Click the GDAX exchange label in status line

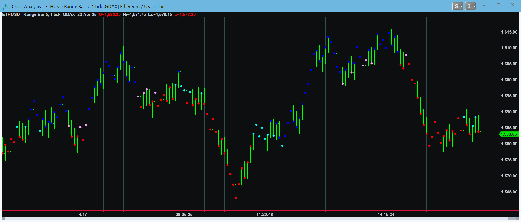(x=69, y=15)
